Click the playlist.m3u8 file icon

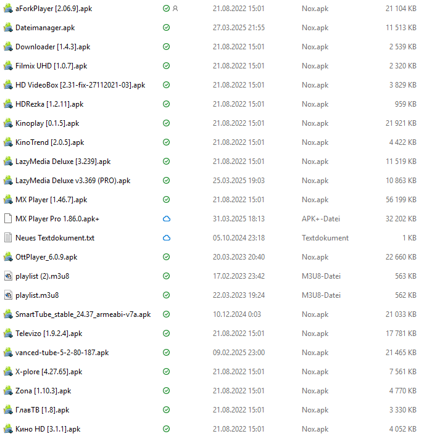[x=8, y=295]
